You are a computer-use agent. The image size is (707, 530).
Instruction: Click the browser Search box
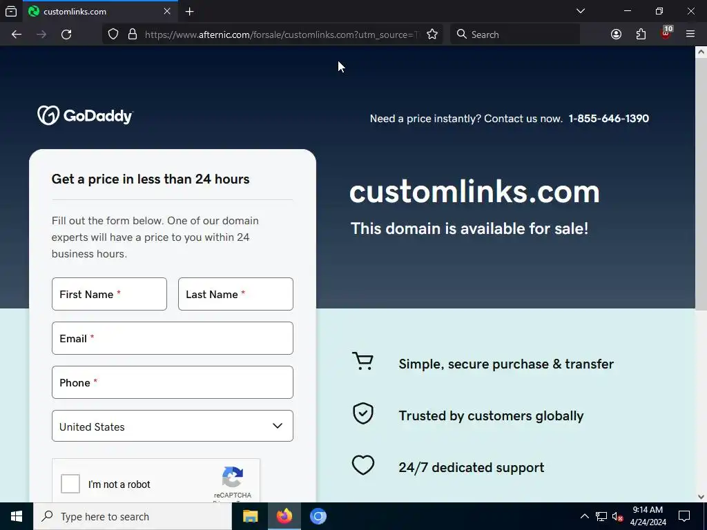(515, 35)
